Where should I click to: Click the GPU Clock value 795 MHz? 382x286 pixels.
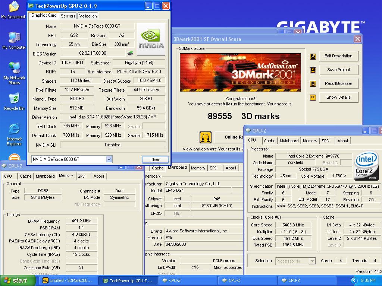[x=71, y=126]
